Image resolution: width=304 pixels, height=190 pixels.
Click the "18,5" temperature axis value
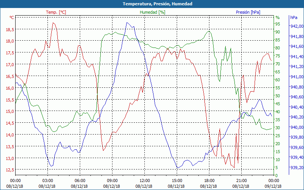[x=10, y=30]
